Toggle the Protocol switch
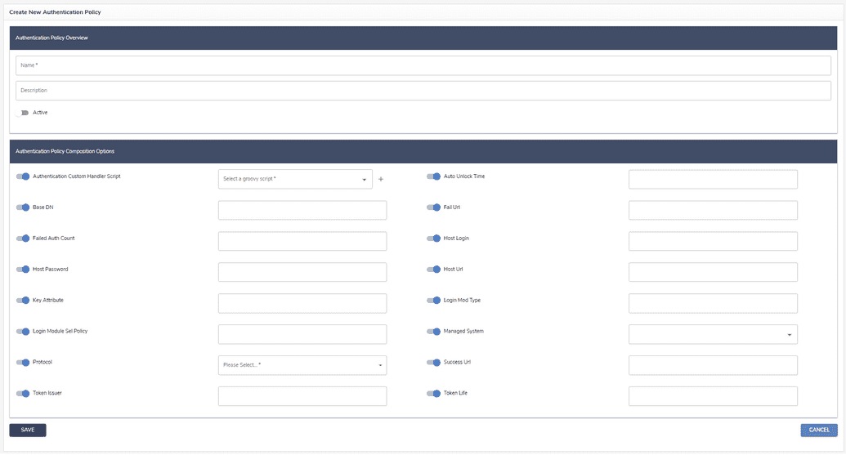The image size is (846, 455). tap(23, 362)
